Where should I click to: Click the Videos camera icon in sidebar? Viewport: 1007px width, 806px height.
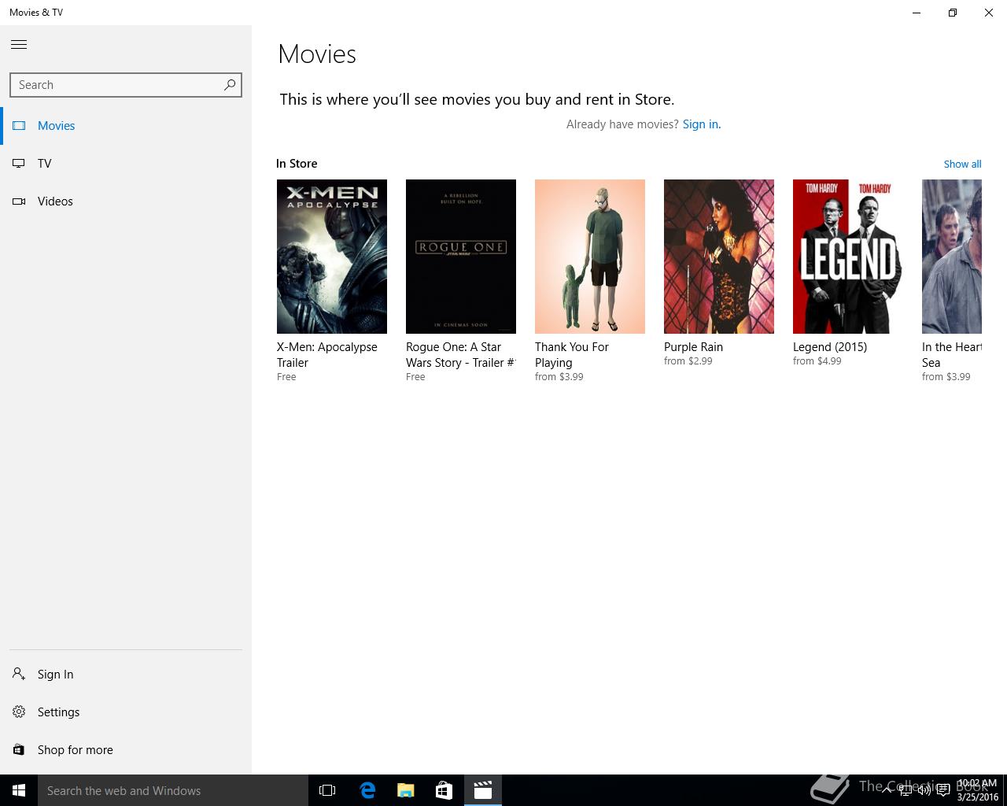19,201
